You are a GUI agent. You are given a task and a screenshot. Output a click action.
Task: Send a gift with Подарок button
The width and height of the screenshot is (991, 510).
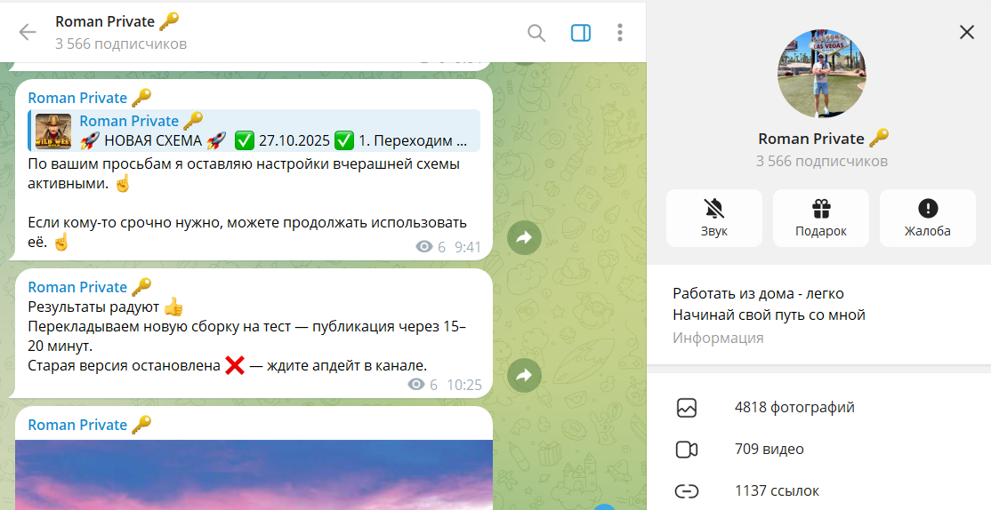pos(820,218)
